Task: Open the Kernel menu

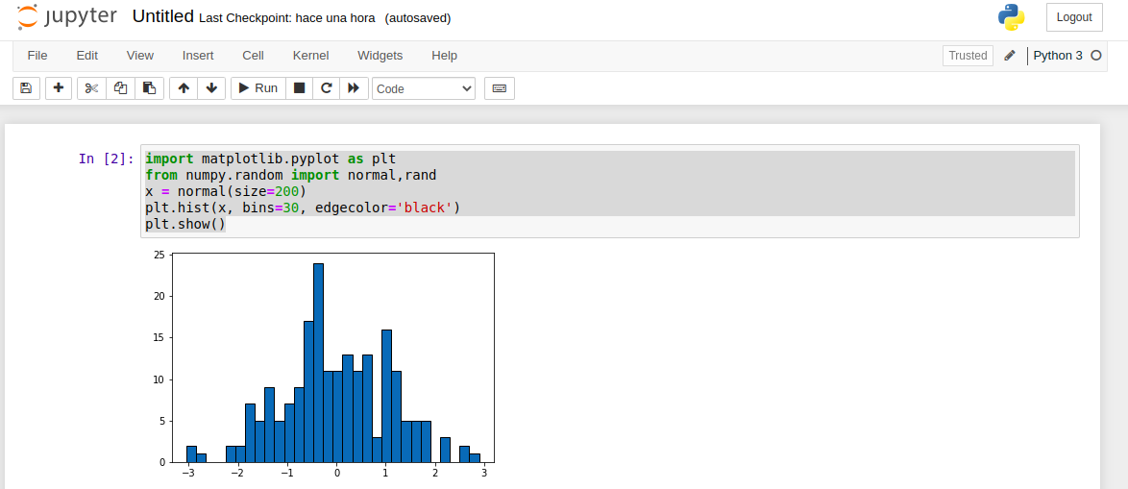Action: click(310, 56)
